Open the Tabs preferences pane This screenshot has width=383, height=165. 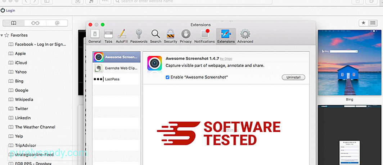[x=108, y=36]
